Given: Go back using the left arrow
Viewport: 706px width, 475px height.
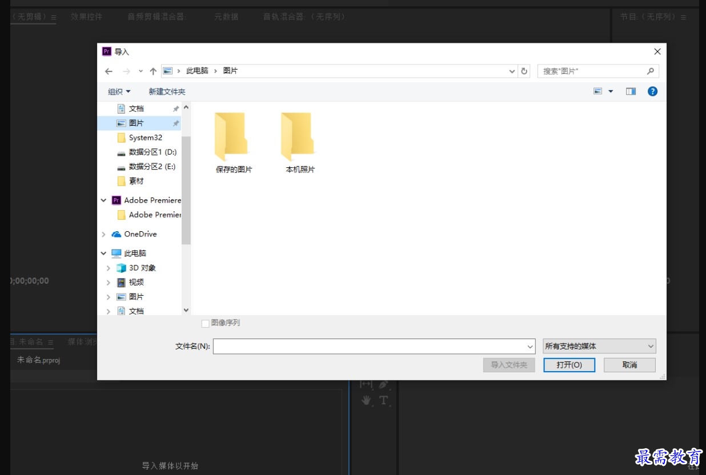Looking at the screenshot, I should click(x=109, y=71).
